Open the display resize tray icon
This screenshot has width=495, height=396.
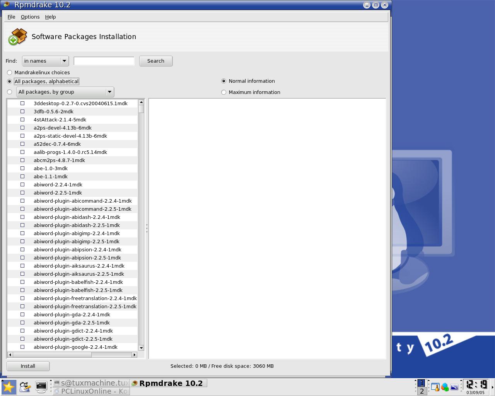click(x=454, y=387)
